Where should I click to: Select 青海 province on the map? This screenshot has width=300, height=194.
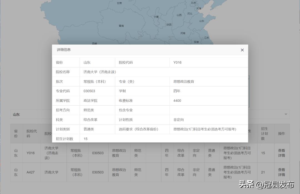pos(121,26)
